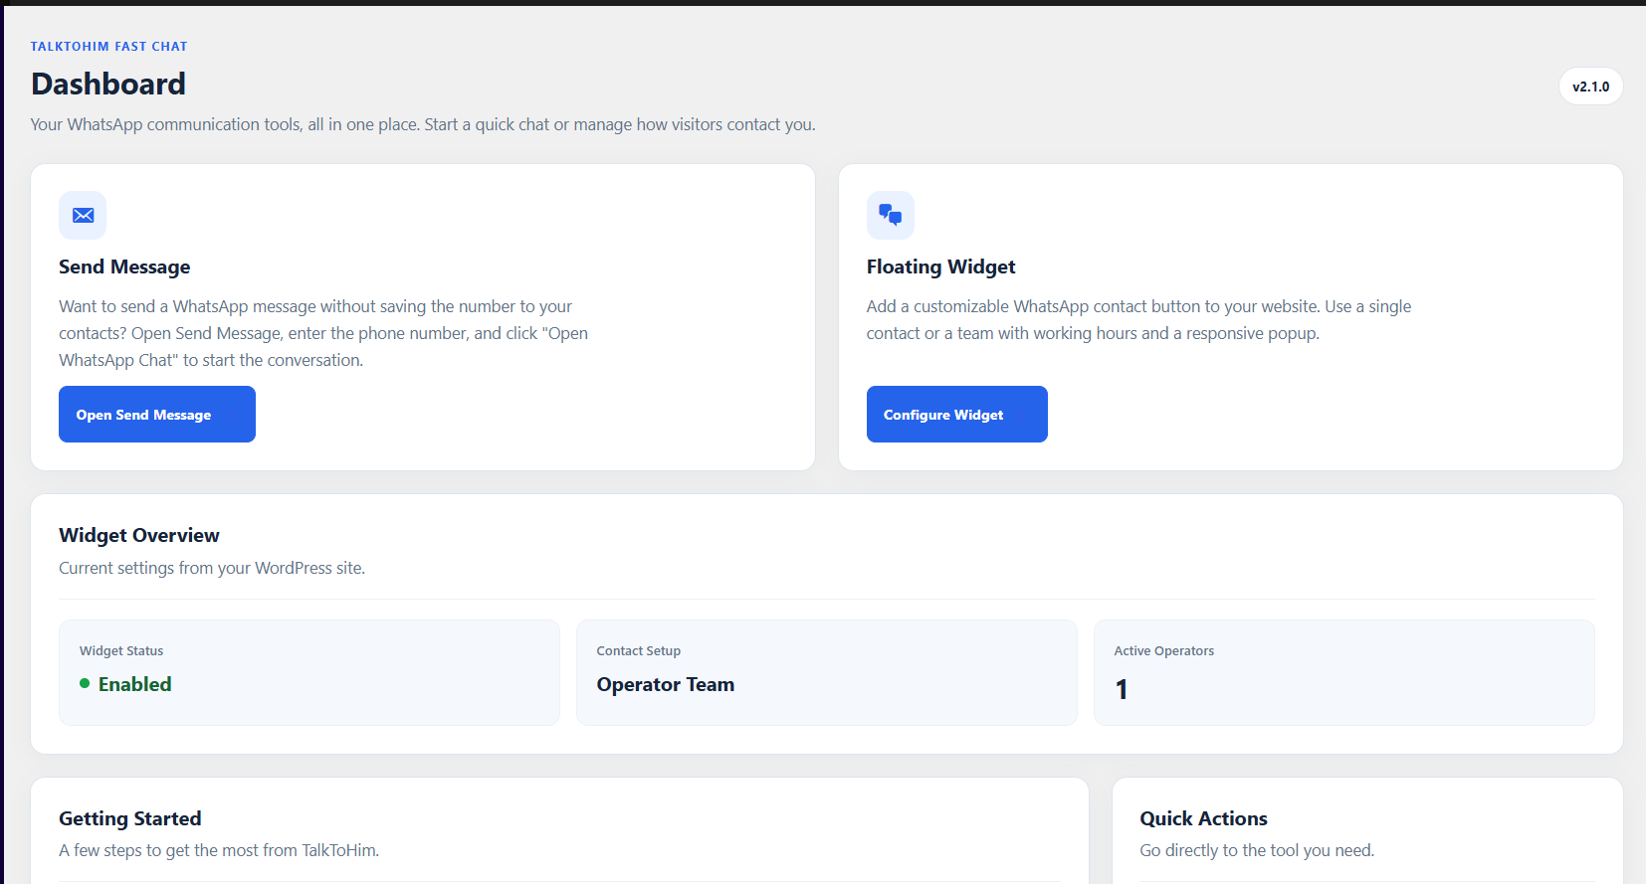Click the "Send Message" card title

(x=124, y=266)
